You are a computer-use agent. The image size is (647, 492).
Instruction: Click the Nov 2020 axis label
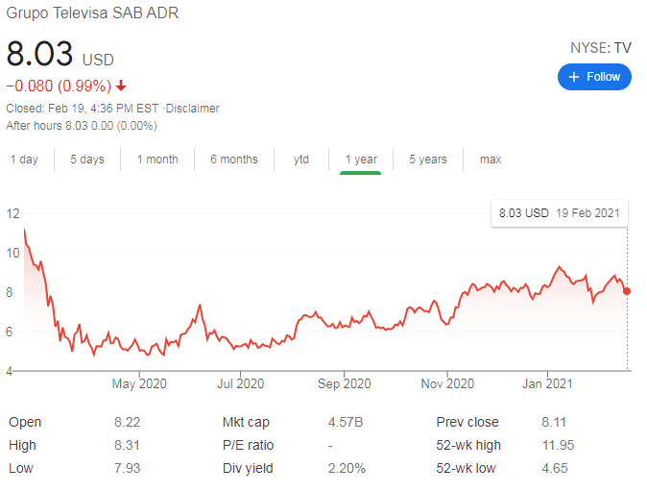pos(447,383)
